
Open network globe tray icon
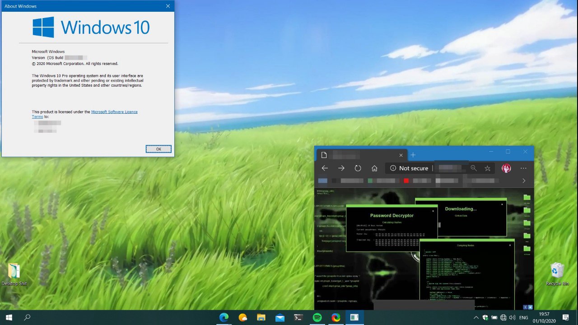tap(503, 318)
